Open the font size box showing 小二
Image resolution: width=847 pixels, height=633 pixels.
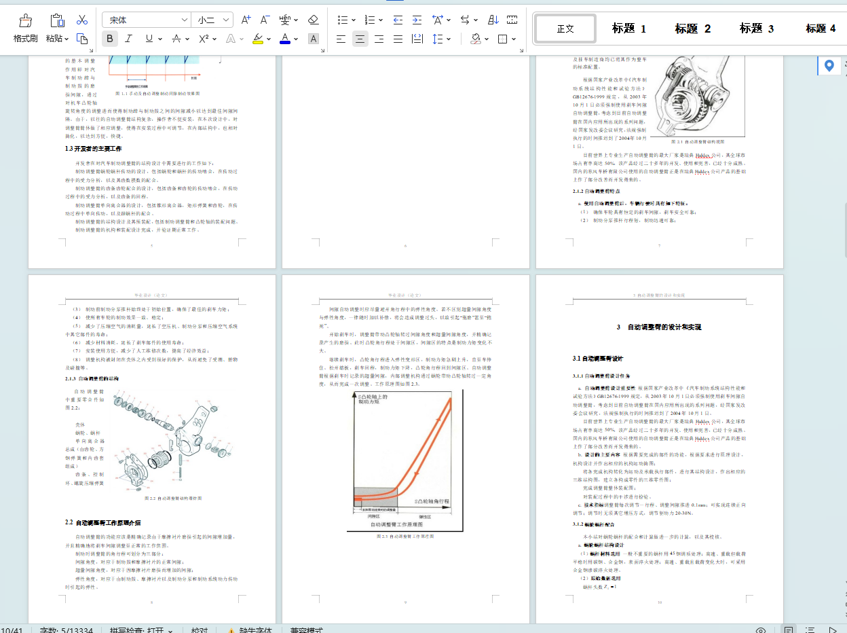point(213,20)
